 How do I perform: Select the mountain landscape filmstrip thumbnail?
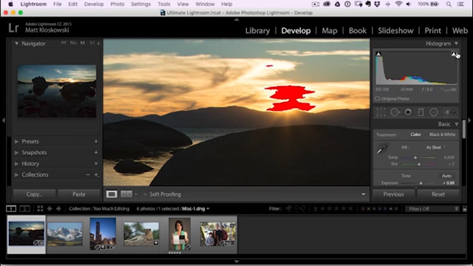[x=65, y=234]
